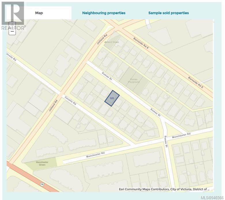Click the Esri Community Maps Contributors attribution
Image resolution: width=225 pixels, height=200 pixels.
click(143, 189)
